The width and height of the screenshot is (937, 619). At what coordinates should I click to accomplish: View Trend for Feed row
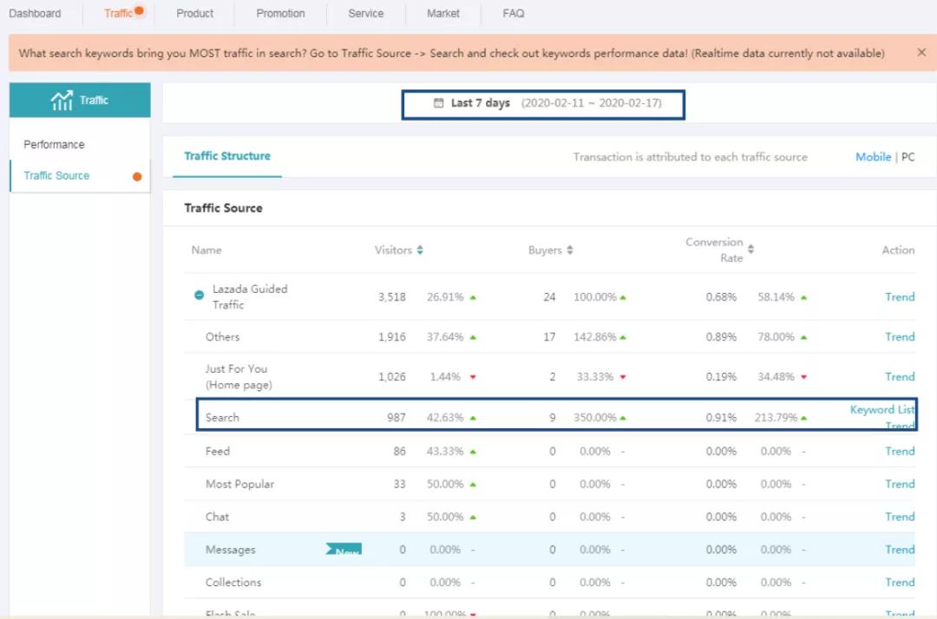pyautogui.click(x=900, y=452)
